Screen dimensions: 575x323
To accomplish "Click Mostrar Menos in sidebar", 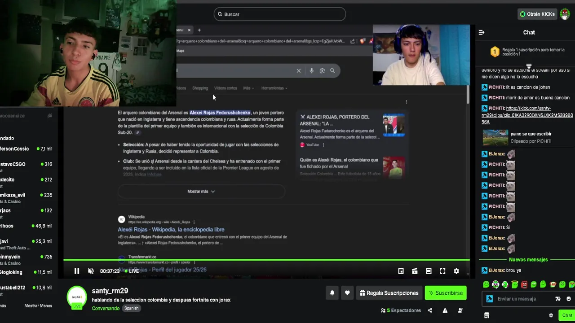I will pyautogui.click(x=38, y=306).
